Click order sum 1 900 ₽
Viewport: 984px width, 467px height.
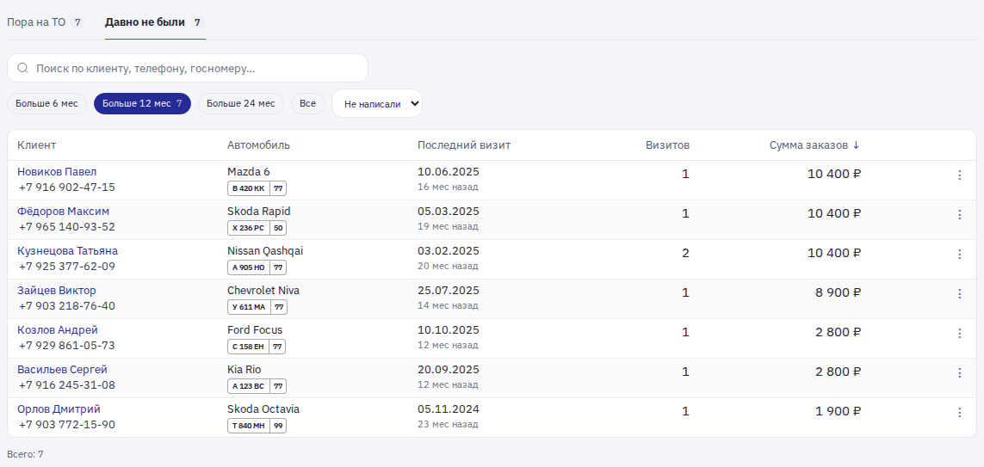839,411
